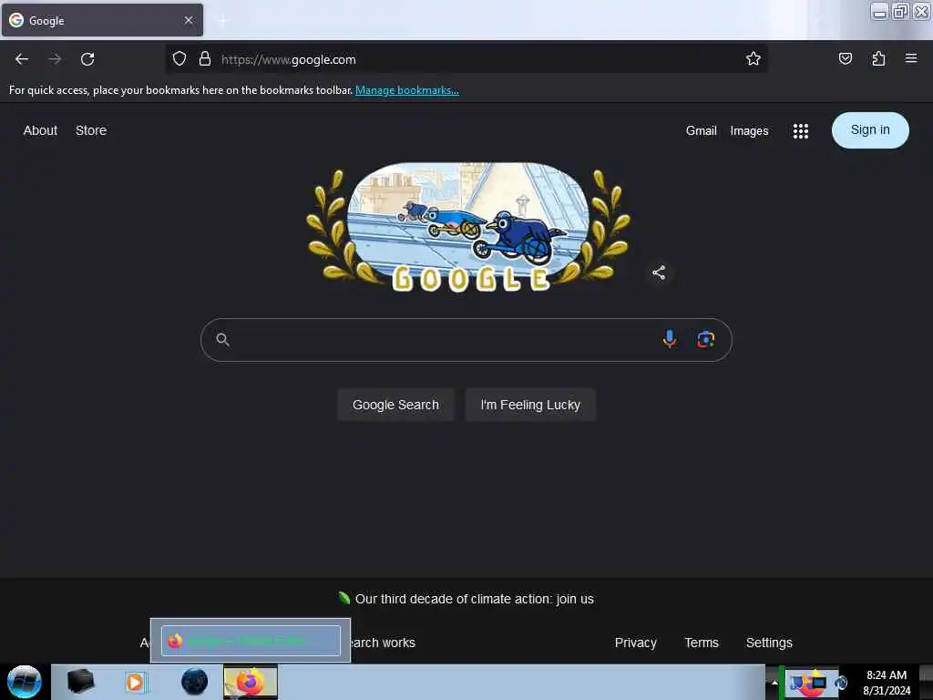Open Manage bookmarks link

(407, 90)
